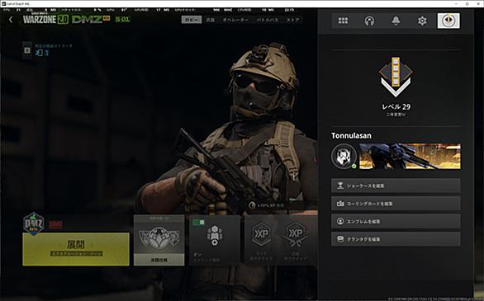Switch to the ストア tab
Screen dimensions: 484x301
[292, 20]
